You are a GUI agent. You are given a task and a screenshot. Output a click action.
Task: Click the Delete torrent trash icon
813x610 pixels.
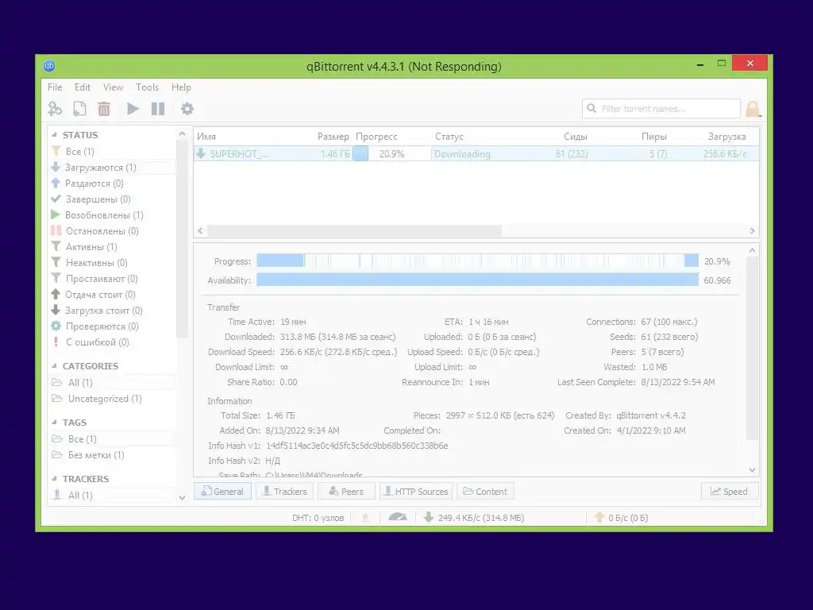tap(104, 109)
